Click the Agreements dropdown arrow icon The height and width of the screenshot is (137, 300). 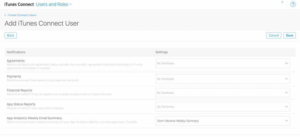pos(286,63)
